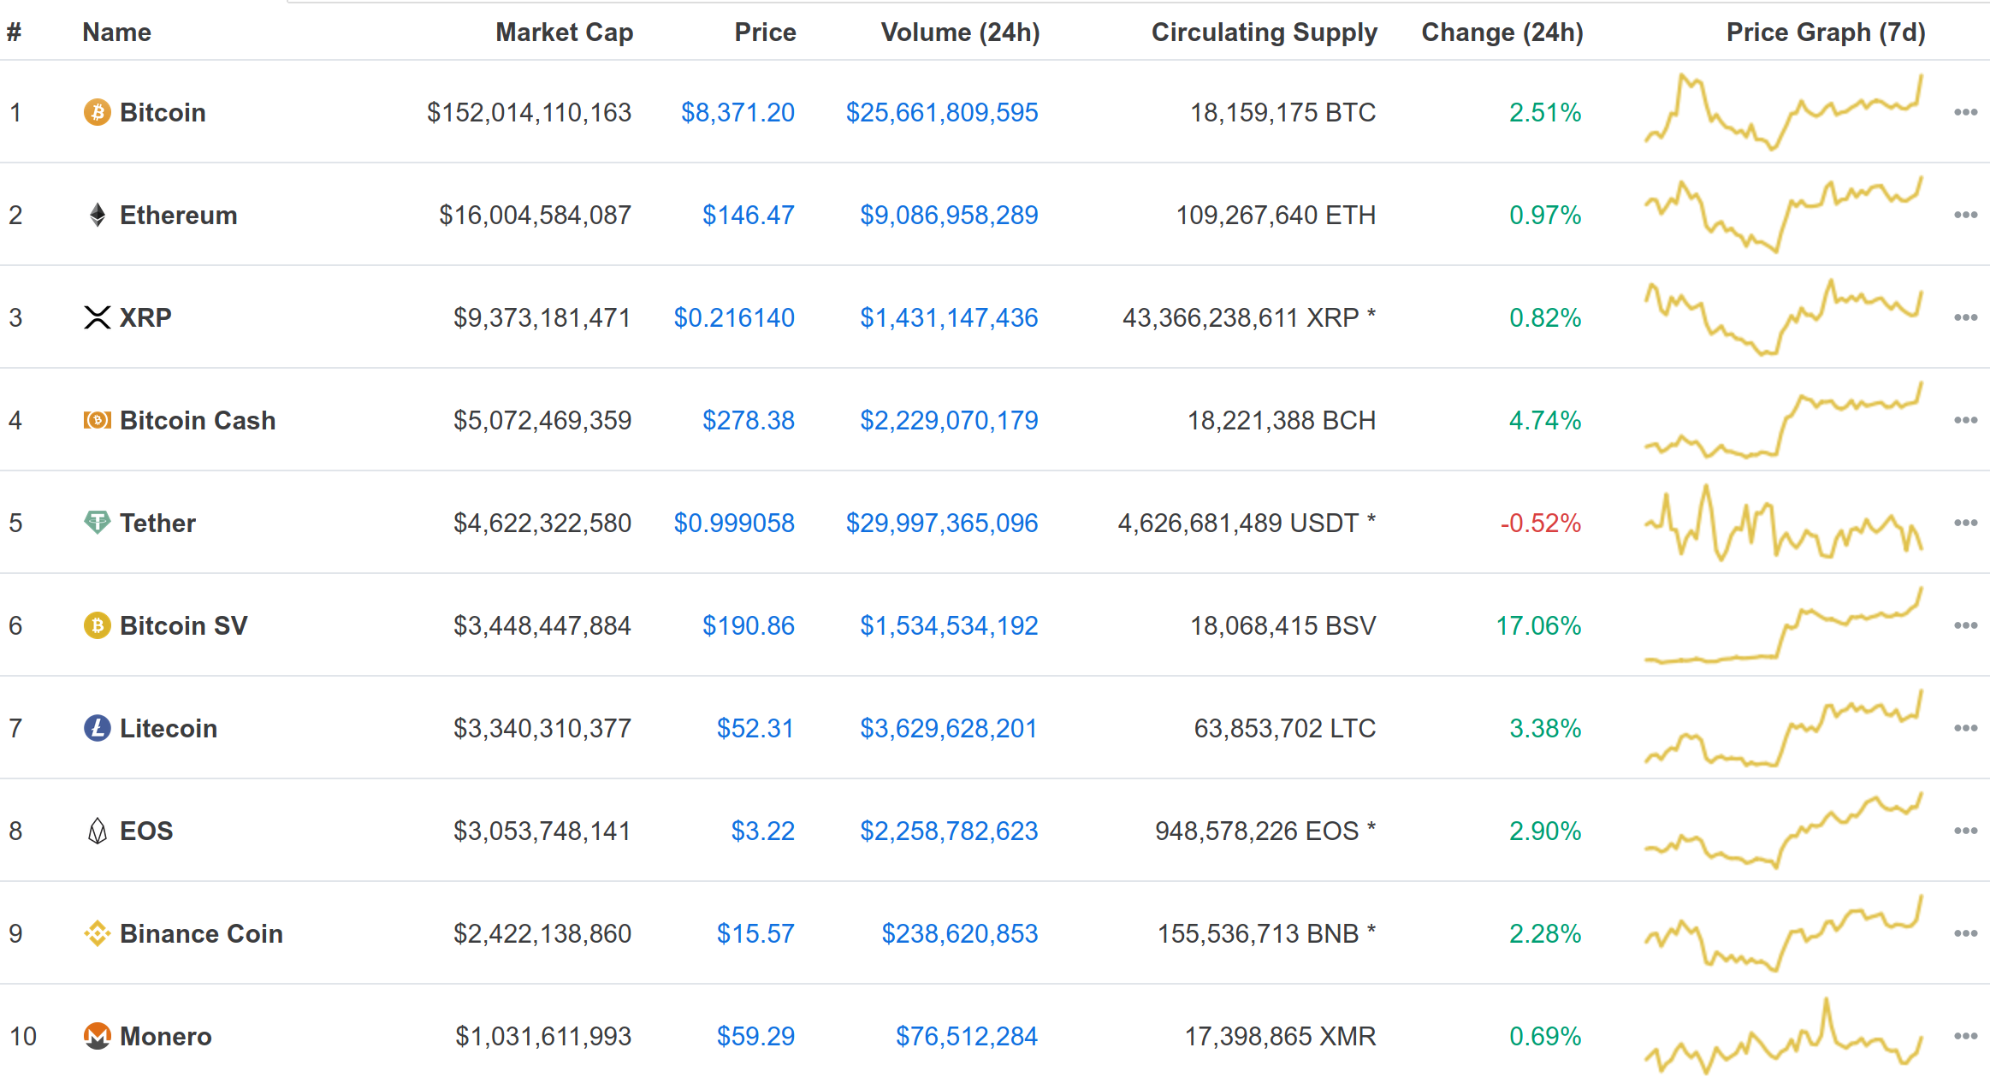Click circulating supply 18,159,175 BTC

[1283, 112]
